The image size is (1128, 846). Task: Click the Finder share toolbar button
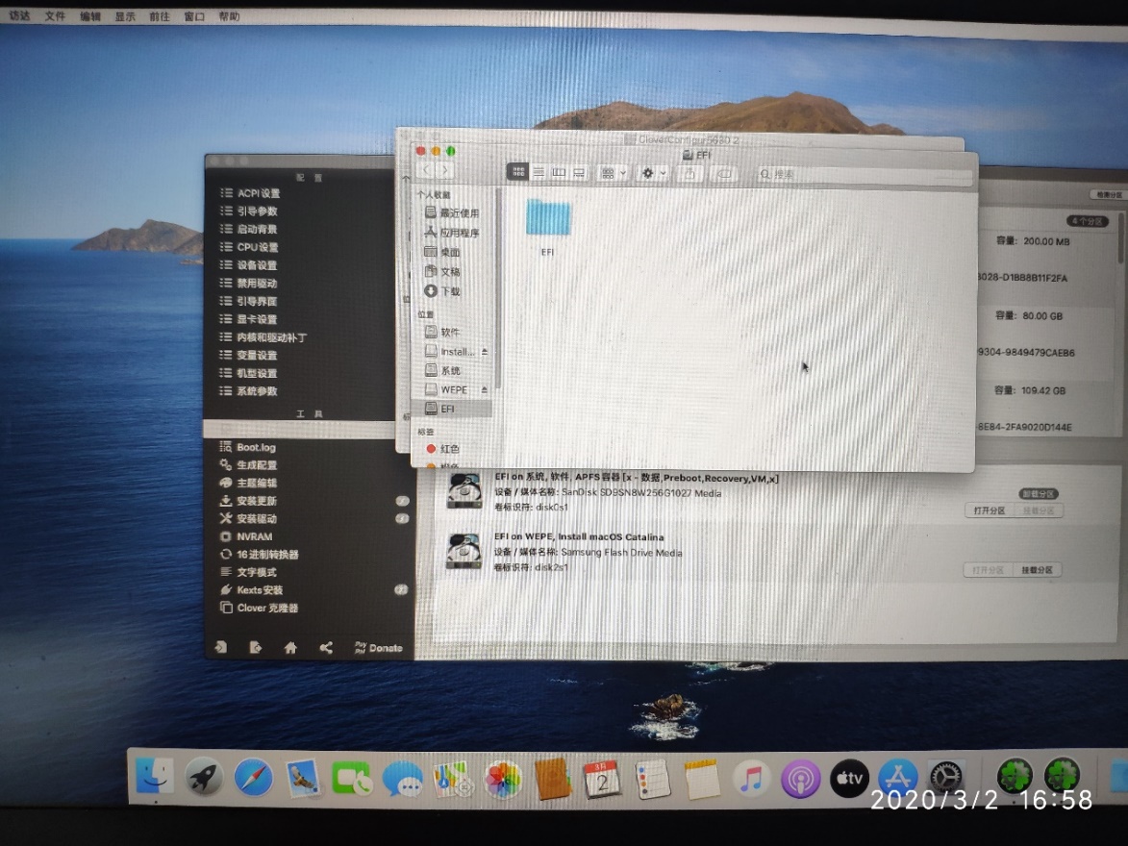coord(689,173)
